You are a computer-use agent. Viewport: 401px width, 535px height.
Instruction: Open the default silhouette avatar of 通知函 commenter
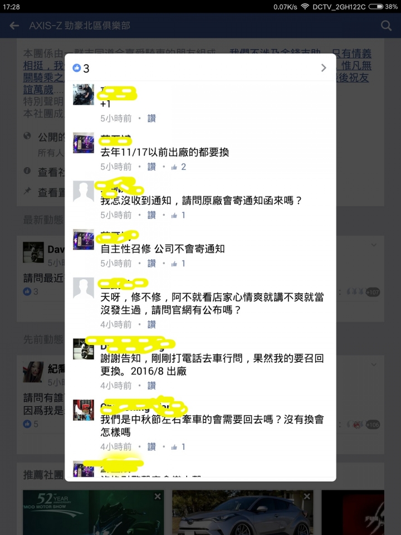coord(83,191)
